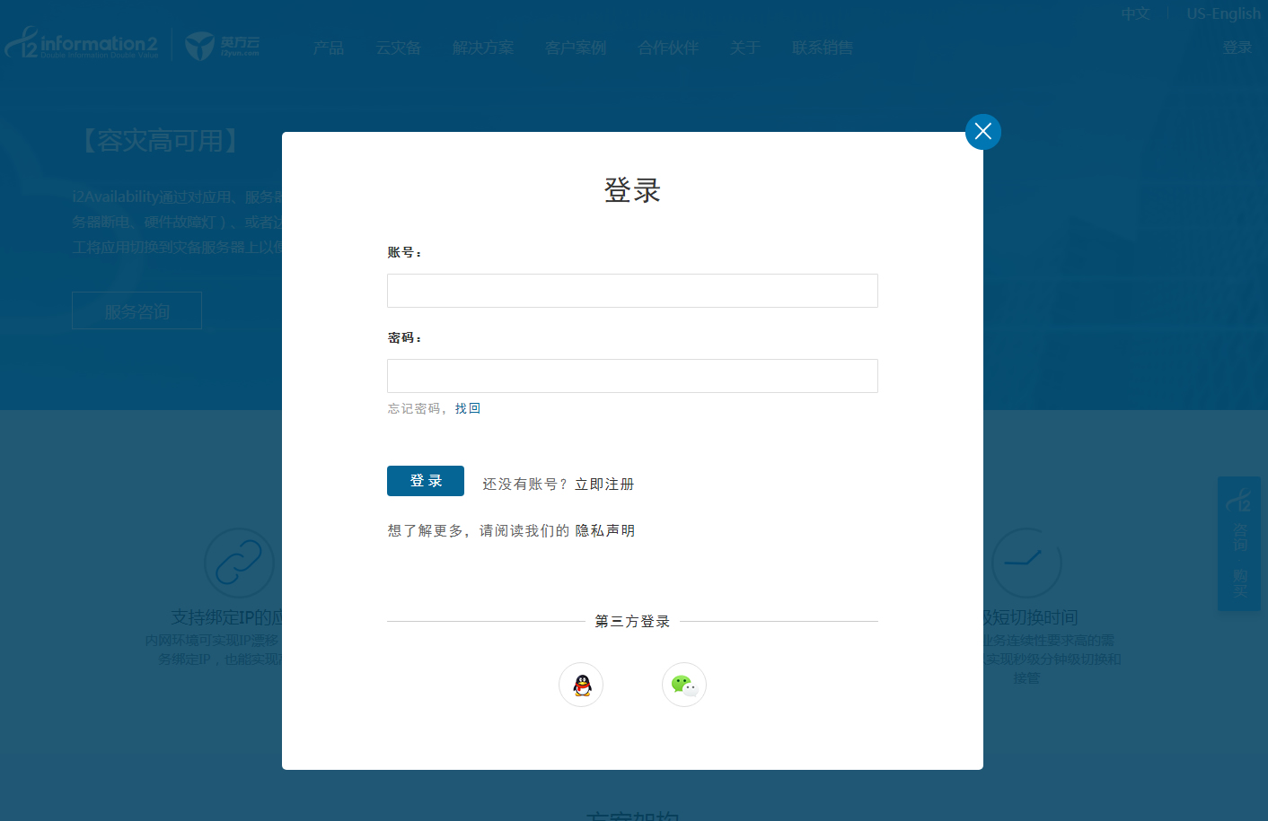Image resolution: width=1268 pixels, height=821 pixels.
Task: Open the 隐私声明 privacy statement link
Action: tap(605, 531)
